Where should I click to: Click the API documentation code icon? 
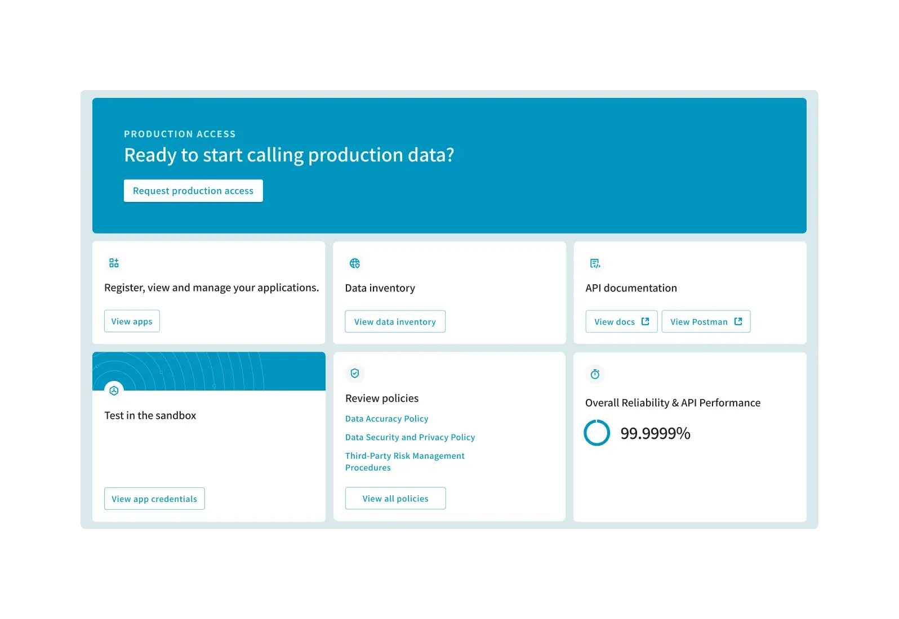pos(595,263)
